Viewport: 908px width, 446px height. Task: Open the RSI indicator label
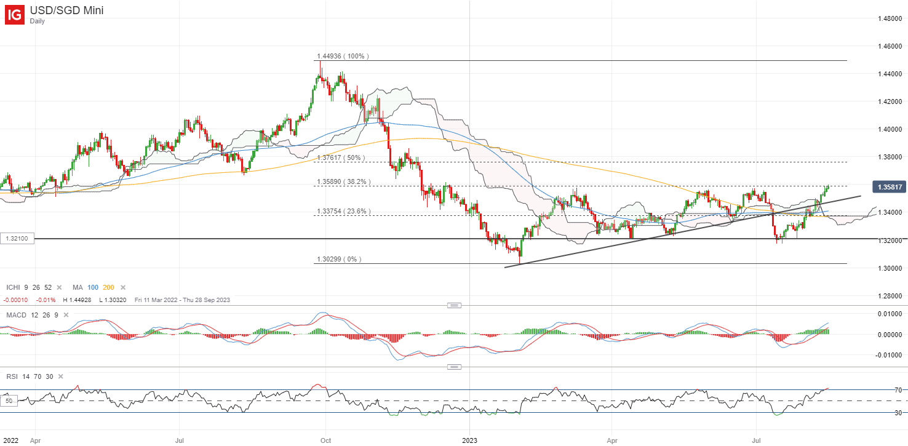coord(12,376)
